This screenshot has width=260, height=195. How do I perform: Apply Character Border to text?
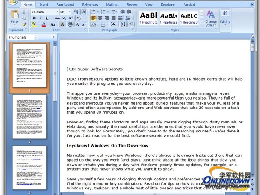84,12
